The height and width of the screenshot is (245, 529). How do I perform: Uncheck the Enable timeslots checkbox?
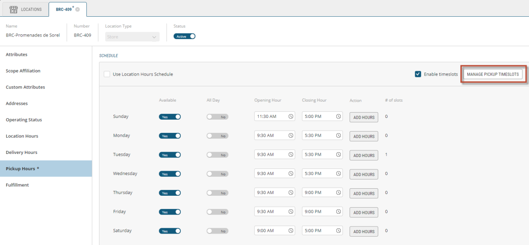click(x=418, y=74)
